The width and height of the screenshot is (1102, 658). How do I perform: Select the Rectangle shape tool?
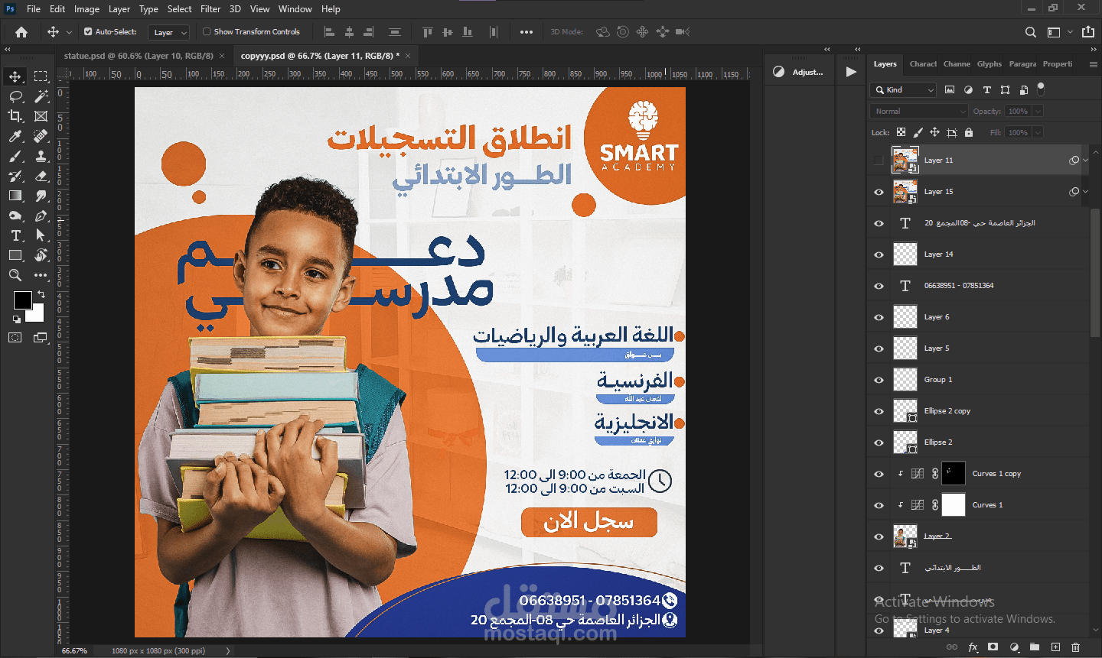tap(15, 255)
